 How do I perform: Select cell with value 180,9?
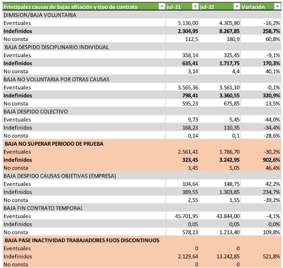tap(220, 39)
